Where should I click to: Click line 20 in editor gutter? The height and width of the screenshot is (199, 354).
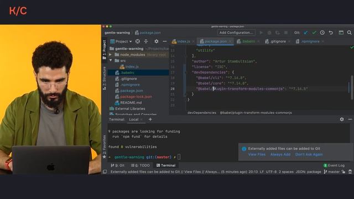173,89
